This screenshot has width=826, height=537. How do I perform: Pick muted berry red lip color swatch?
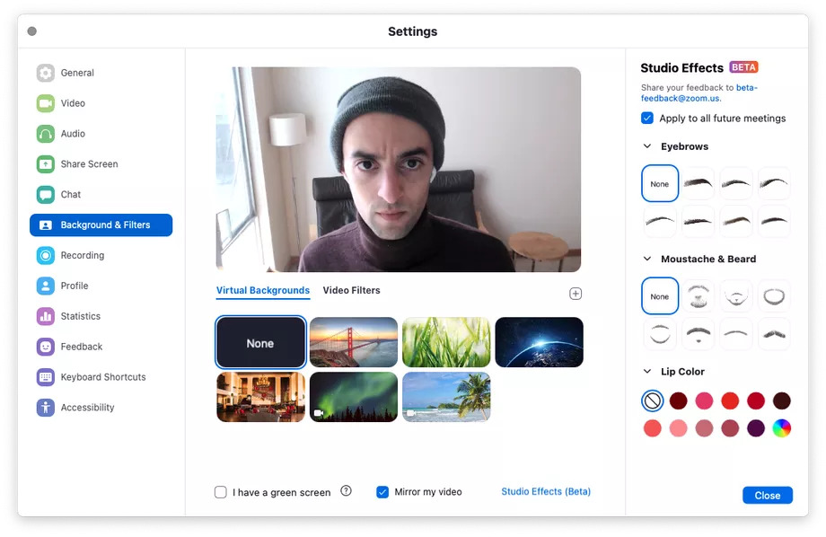(x=730, y=428)
